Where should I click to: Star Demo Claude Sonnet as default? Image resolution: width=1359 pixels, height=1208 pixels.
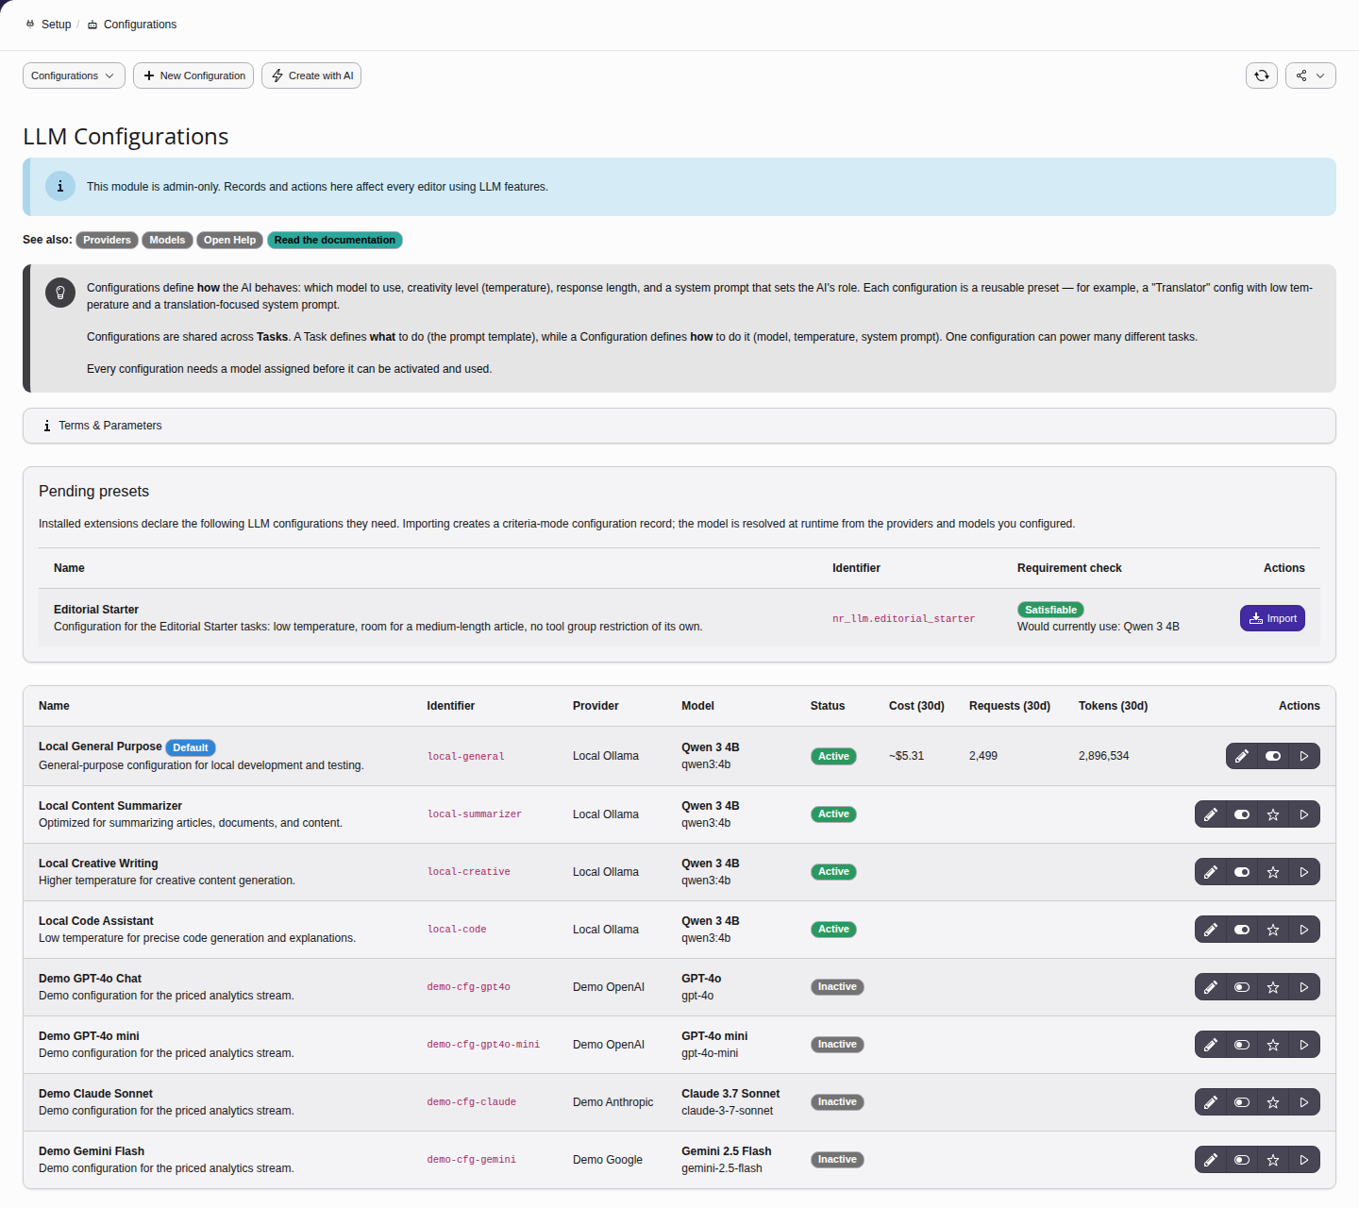point(1273,1102)
